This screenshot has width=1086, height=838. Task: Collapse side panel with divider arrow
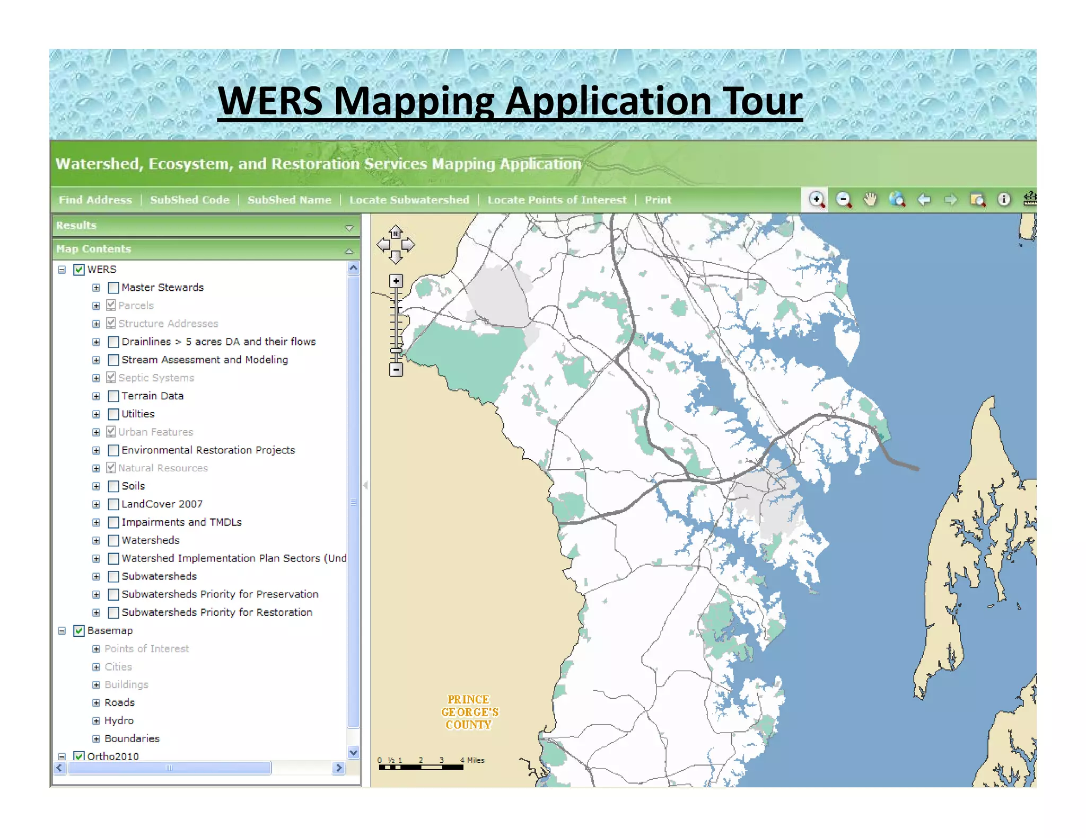(365, 485)
